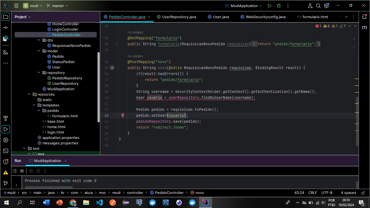Open the Run tool window icon
This screenshot has width=370, height=208.
point(6,129)
